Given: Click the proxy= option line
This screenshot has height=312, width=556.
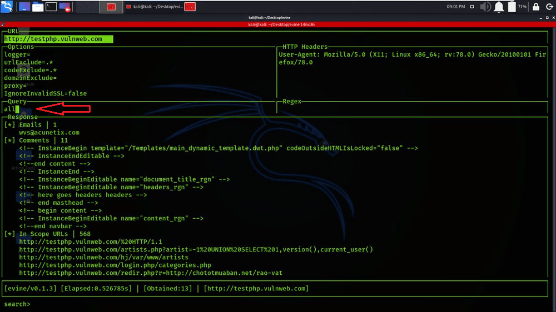Looking at the screenshot, I should tap(15, 85).
